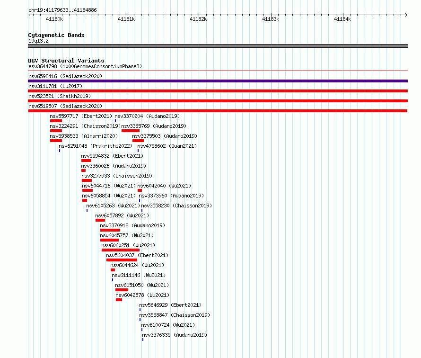Select the nsv6598416 Sedlazeck2020 purple bar
This screenshot has width=421, height=358.
click(x=218, y=81)
